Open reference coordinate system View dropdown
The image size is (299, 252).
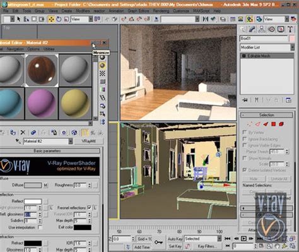coord(91,20)
